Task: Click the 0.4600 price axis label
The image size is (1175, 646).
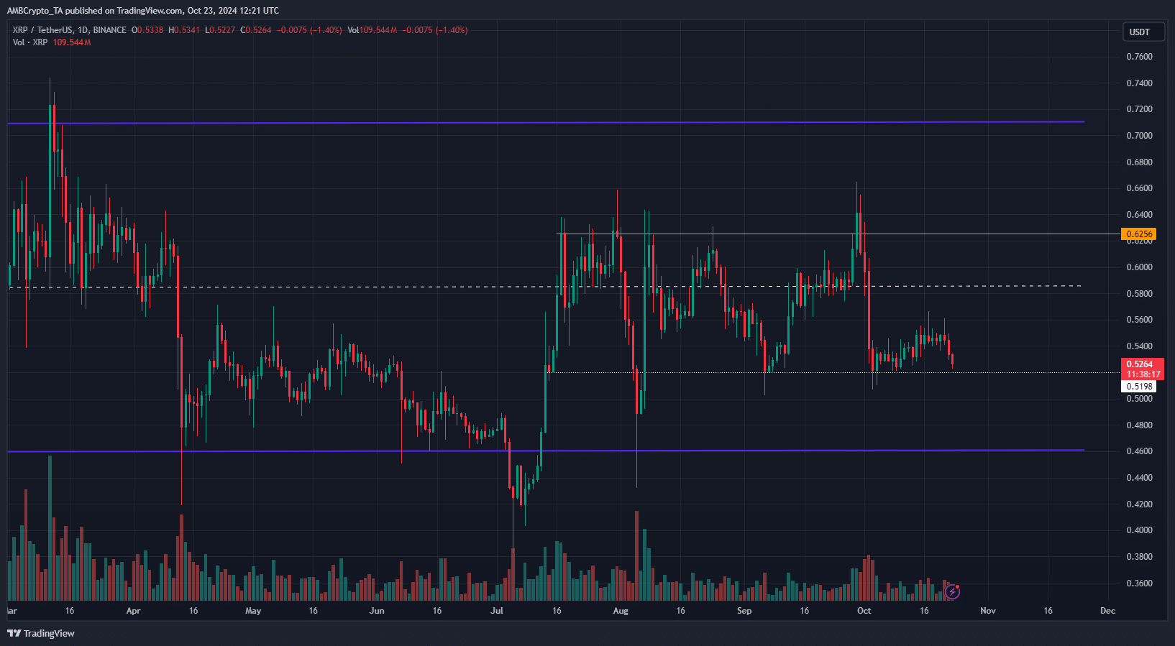Action: coord(1139,451)
